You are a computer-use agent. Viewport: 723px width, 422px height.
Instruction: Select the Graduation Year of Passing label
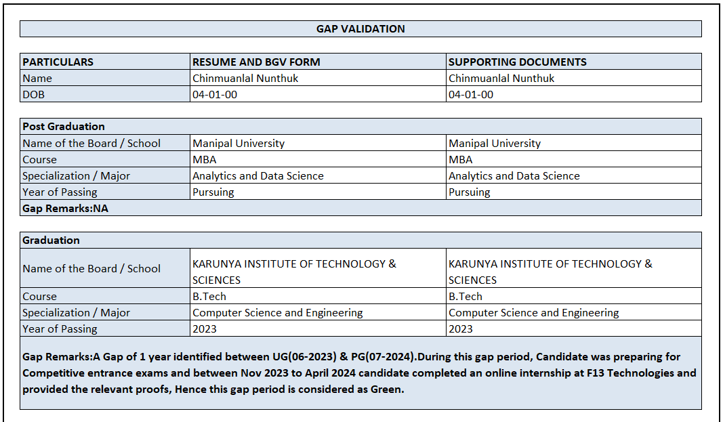[x=60, y=329]
